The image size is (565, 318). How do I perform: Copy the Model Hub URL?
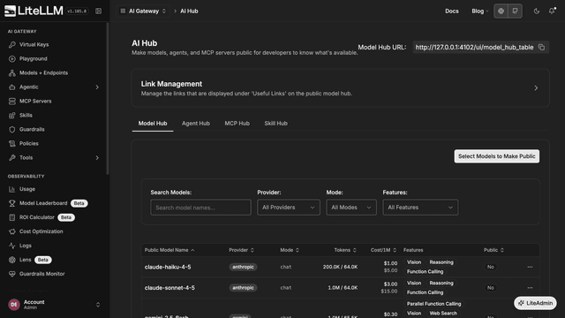click(541, 47)
